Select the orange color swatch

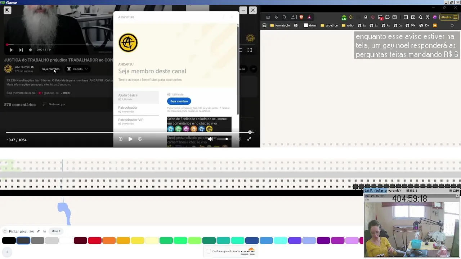point(109,241)
